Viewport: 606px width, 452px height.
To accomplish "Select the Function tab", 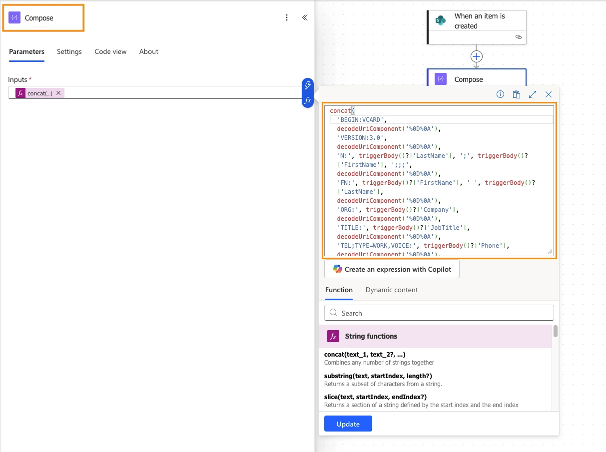I will tap(339, 290).
